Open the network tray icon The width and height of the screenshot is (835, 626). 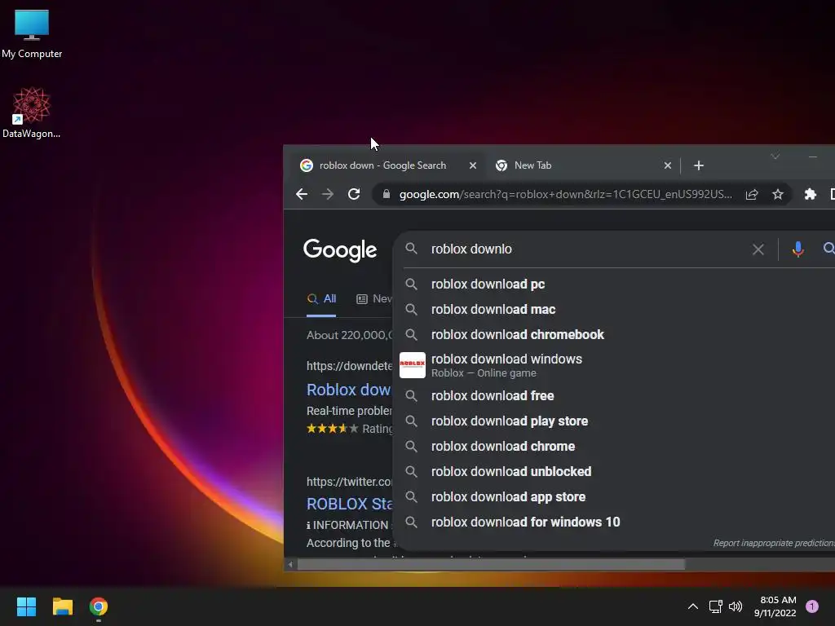tap(715, 606)
